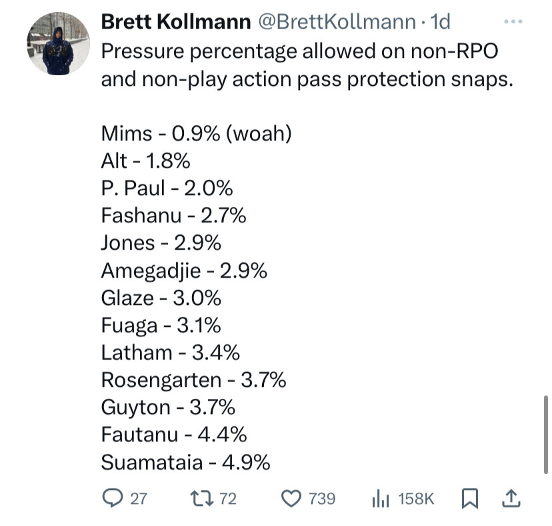Like the tweet with the heart icon
Image resolution: width=552 pixels, height=526 pixels.
290,499
